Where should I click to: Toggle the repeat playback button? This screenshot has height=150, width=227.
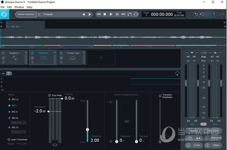[x=136, y=14]
